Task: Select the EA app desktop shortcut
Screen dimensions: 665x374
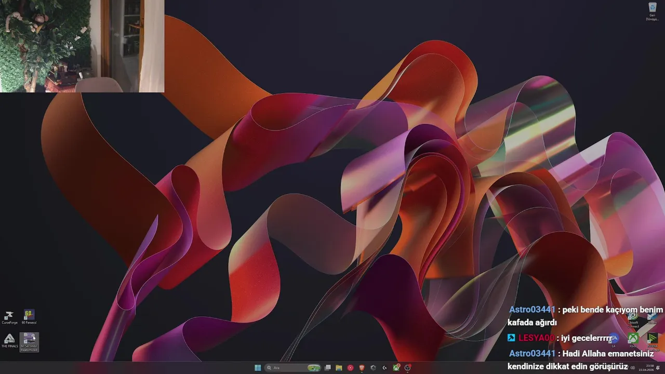Action: click(614, 341)
